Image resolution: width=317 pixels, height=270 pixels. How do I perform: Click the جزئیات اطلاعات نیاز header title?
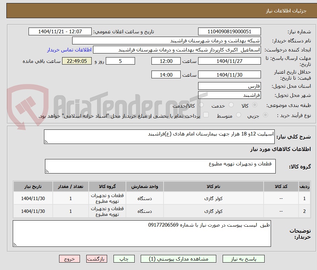point(286,11)
